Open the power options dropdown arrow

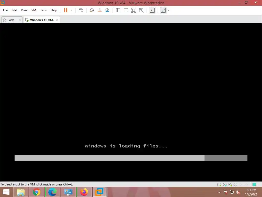pos(71,10)
